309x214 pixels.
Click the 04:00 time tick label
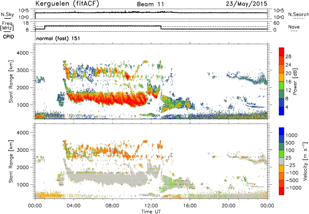click(73, 206)
